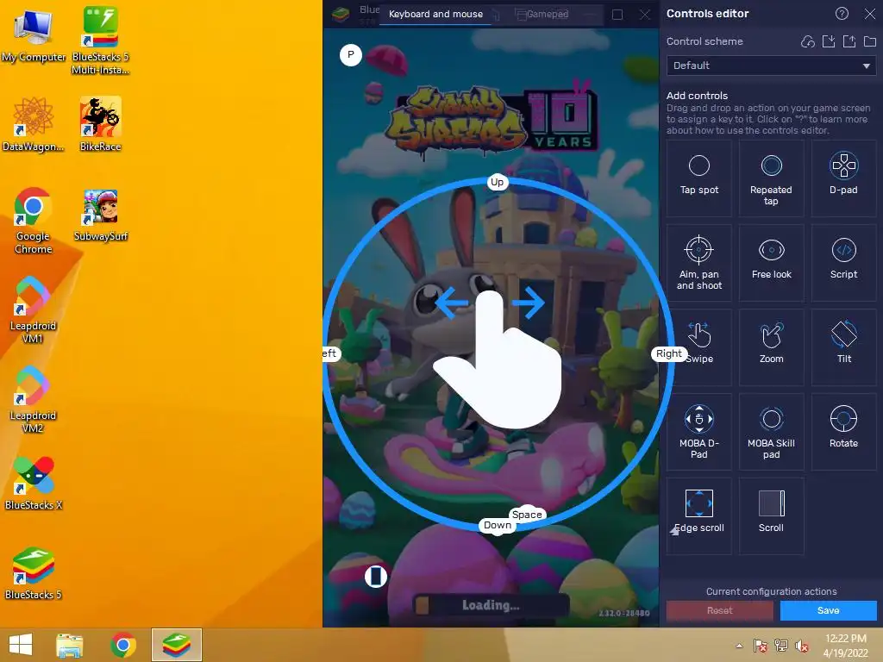Click the export control scheme icon
The image size is (883, 662).
pos(849,41)
